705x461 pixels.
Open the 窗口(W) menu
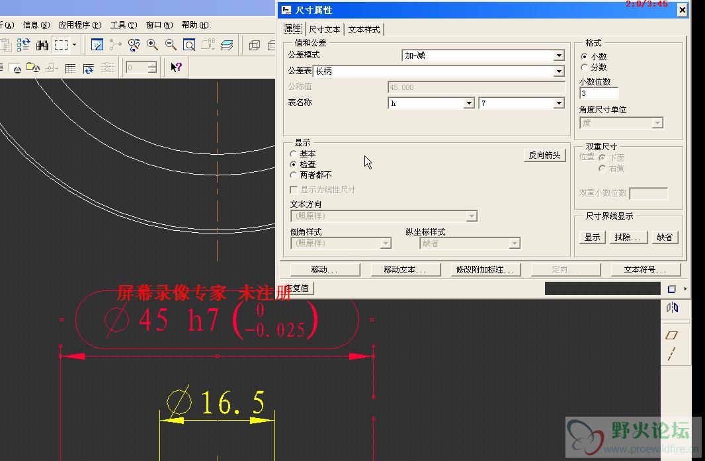tap(159, 25)
